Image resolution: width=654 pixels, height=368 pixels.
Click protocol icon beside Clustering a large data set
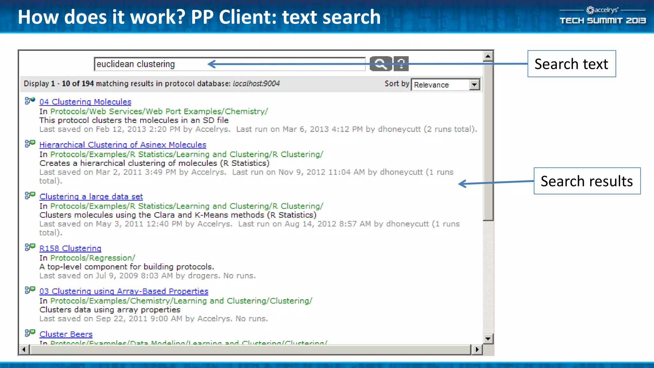point(30,195)
